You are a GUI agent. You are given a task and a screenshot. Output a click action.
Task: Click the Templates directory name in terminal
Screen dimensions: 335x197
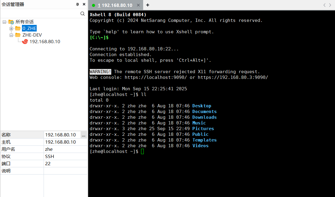[x=204, y=140]
